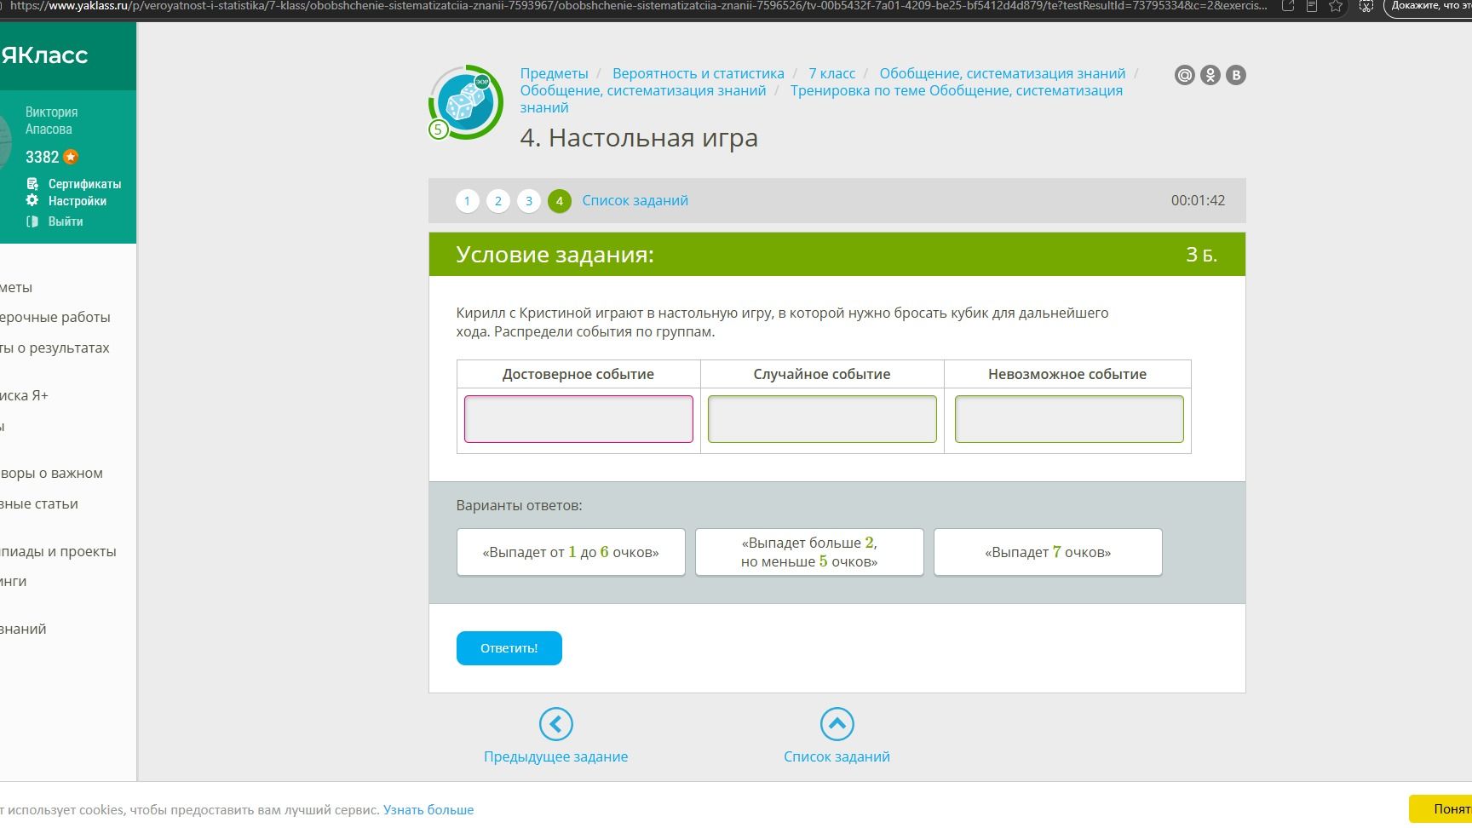Image resolution: width=1472 pixels, height=828 pixels.
Task: Bookmark page with browser star icon
Action: pos(1335,6)
